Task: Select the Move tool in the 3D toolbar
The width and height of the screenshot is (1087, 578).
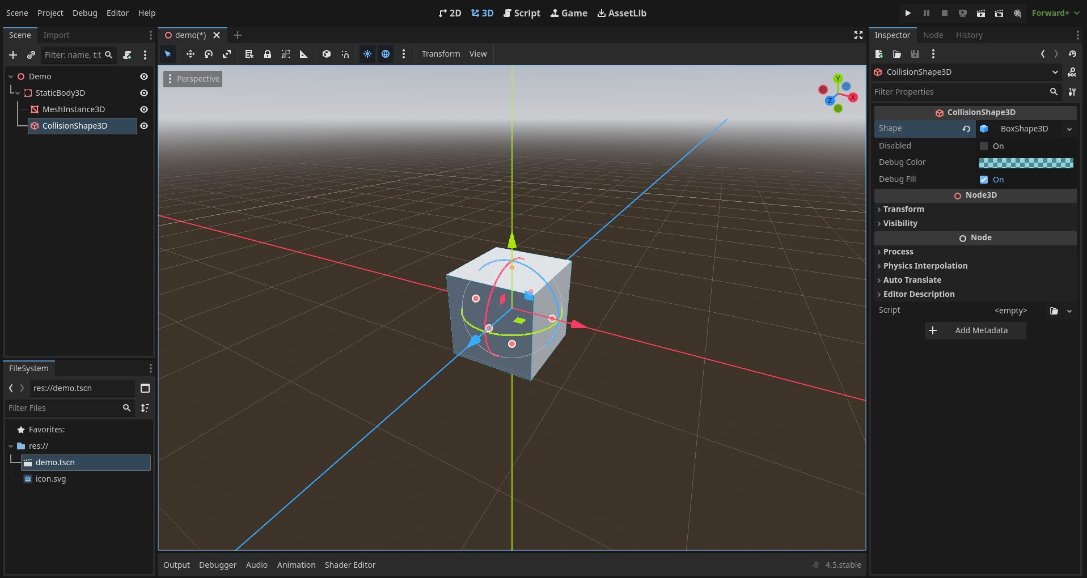Action: coord(191,54)
